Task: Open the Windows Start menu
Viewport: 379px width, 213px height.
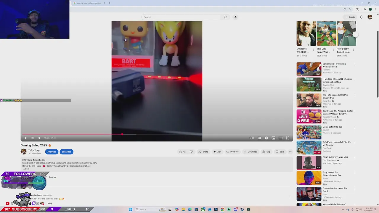Action: (131, 209)
